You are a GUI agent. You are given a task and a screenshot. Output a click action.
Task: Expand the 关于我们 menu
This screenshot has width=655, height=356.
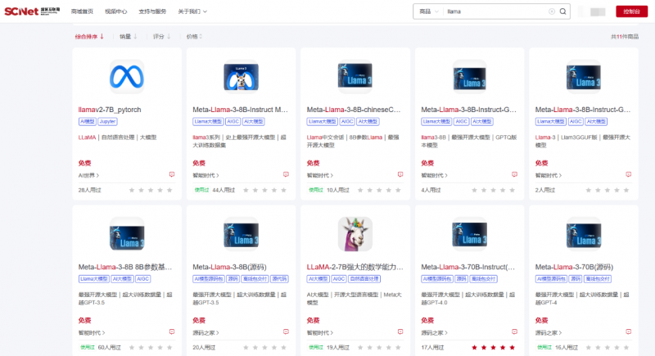click(192, 11)
